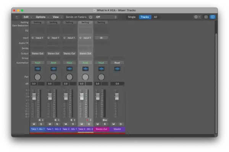Click the Read automation button on Master
The image size is (229, 152).
click(x=117, y=63)
